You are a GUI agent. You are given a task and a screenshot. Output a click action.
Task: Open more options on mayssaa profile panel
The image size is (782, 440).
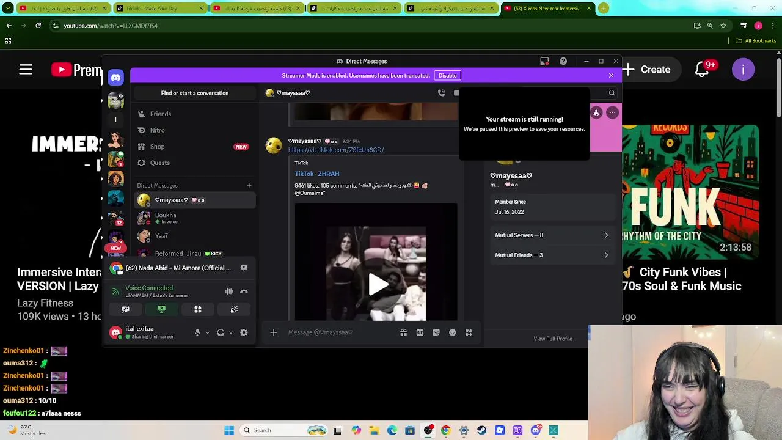coord(612,112)
